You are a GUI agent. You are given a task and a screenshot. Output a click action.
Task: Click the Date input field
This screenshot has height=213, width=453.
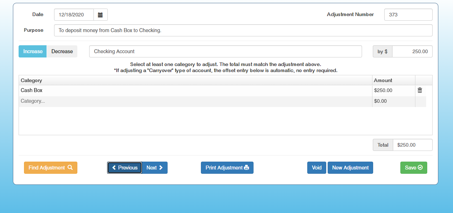[74, 15]
